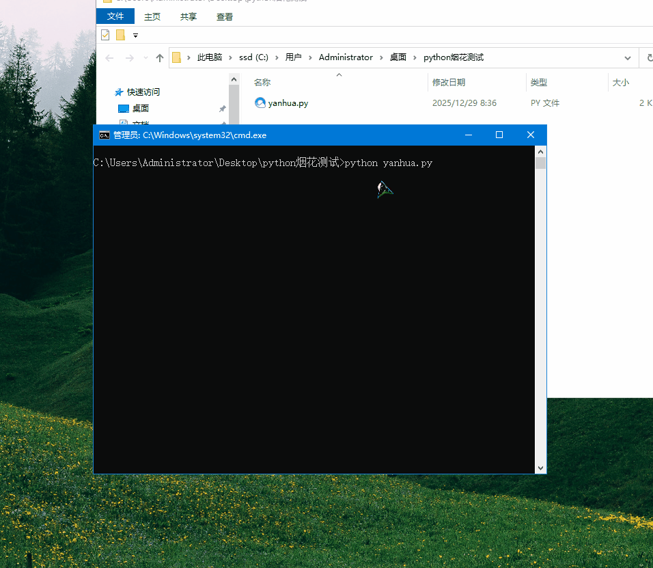This screenshot has width=653, height=568.
Task: Expand chevron after Administrator in breadcrumb
Action: (381, 58)
